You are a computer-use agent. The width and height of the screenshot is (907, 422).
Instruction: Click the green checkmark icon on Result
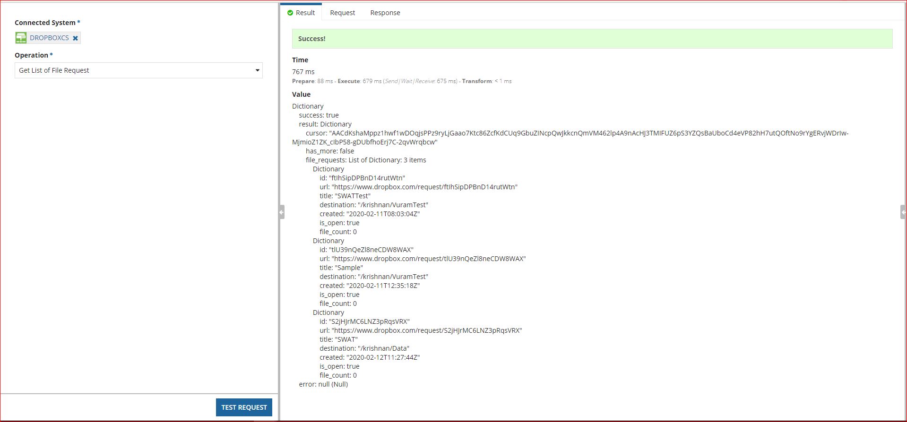pos(290,13)
